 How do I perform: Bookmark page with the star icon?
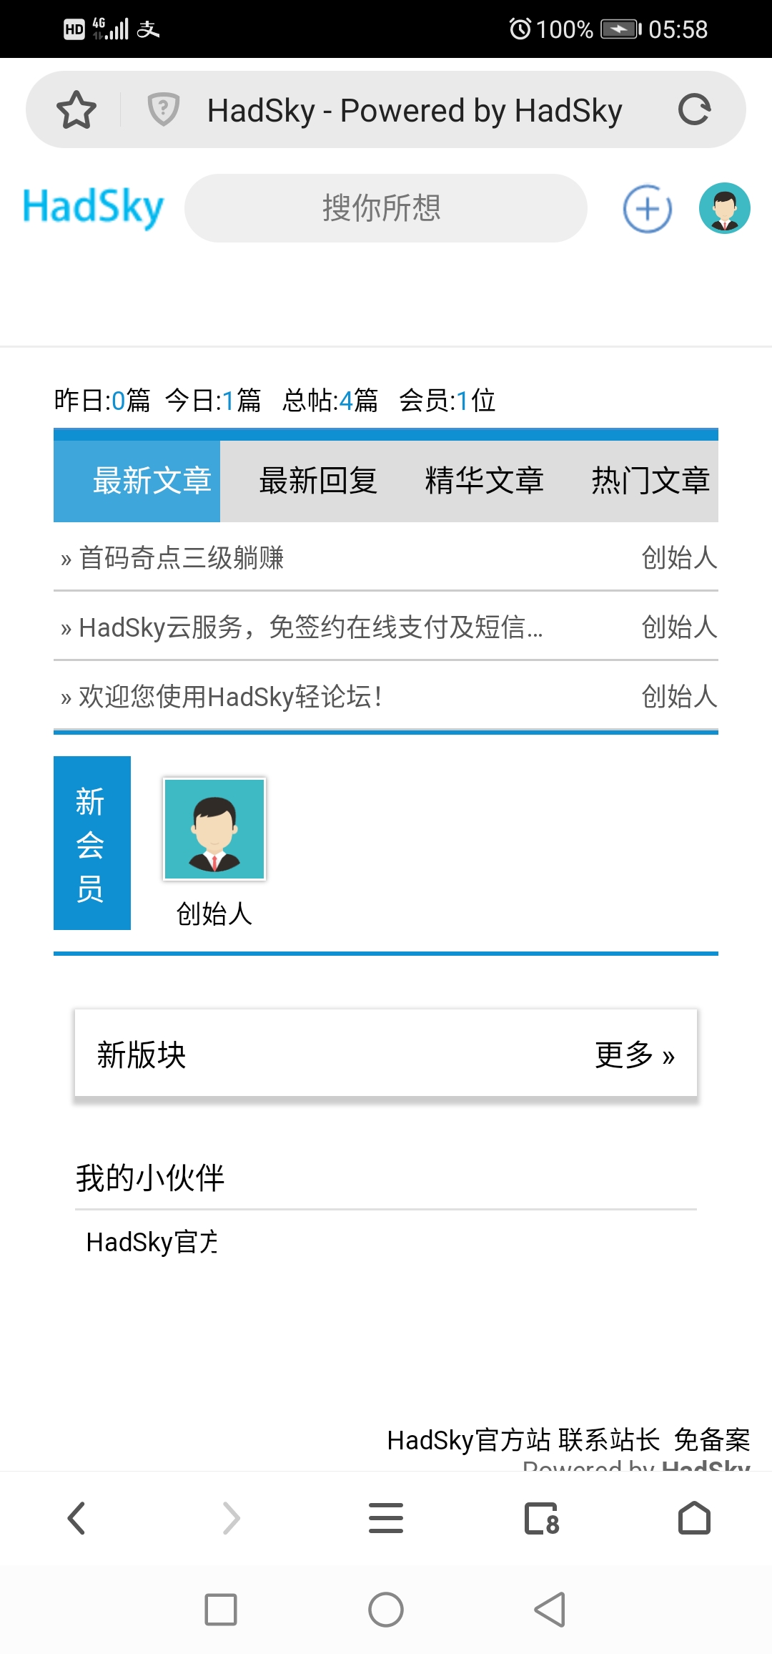point(76,110)
